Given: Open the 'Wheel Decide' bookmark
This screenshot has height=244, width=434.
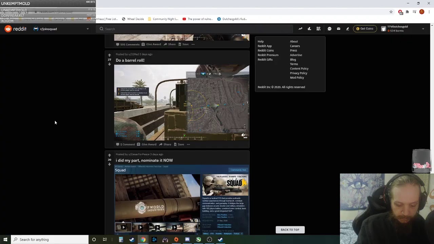Looking at the screenshot, I should pyautogui.click(x=133, y=19).
